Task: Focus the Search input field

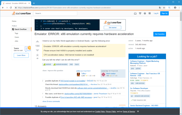Action: click(55, 13)
